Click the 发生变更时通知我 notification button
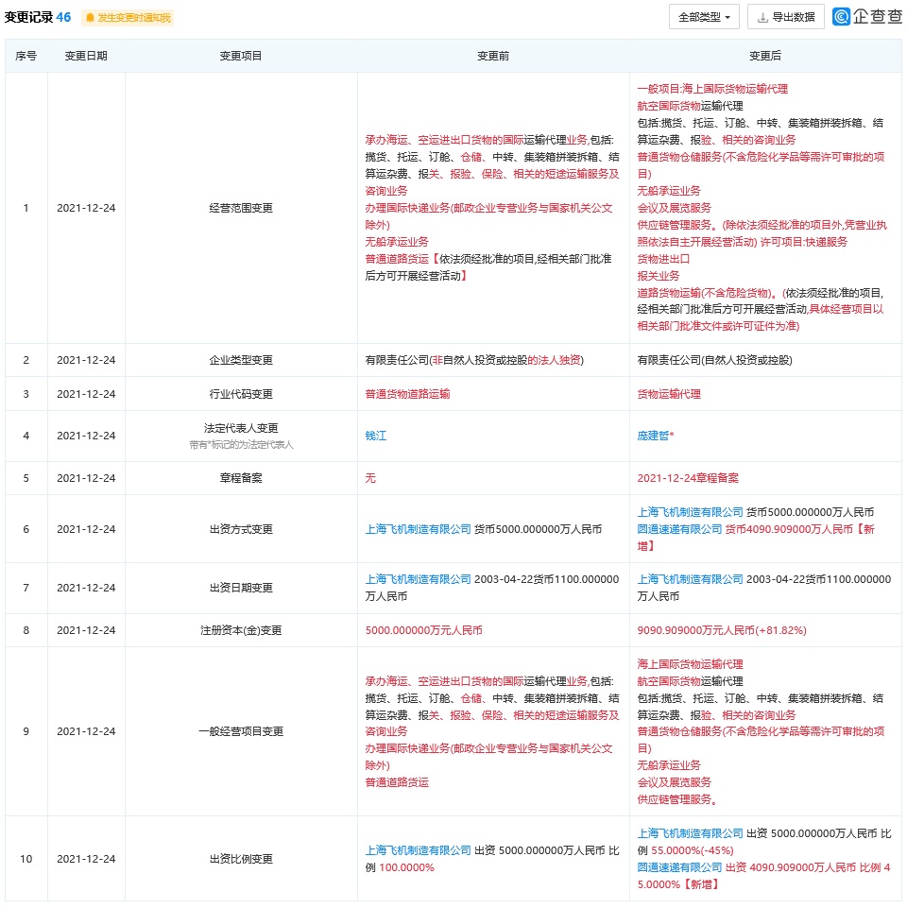Screen dimensions: 907x908 tap(128, 18)
